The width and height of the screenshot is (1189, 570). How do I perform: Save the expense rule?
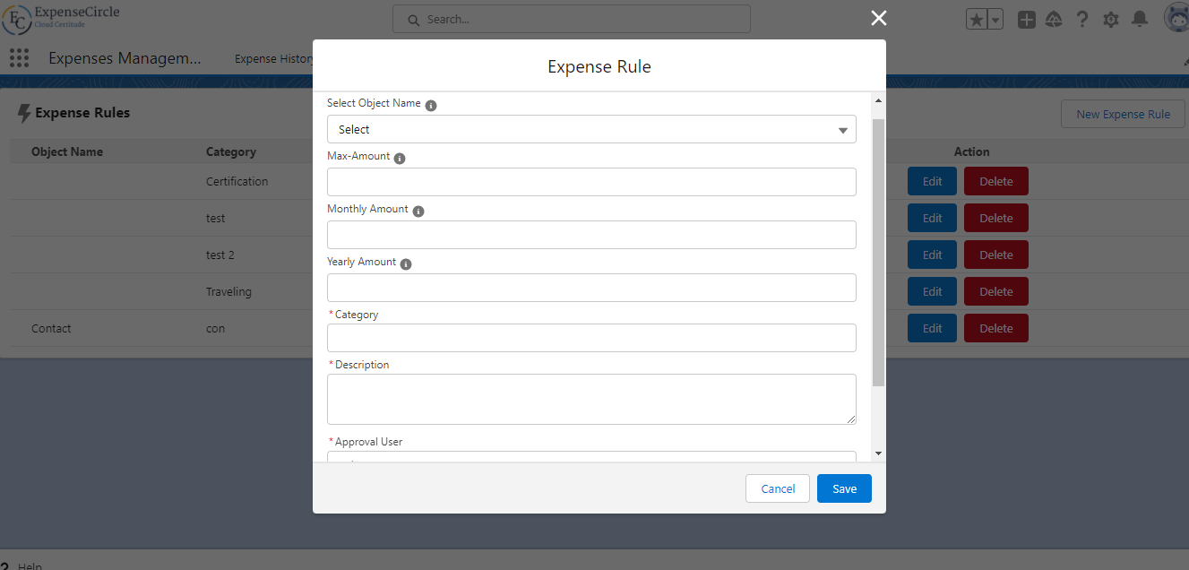click(x=844, y=488)
